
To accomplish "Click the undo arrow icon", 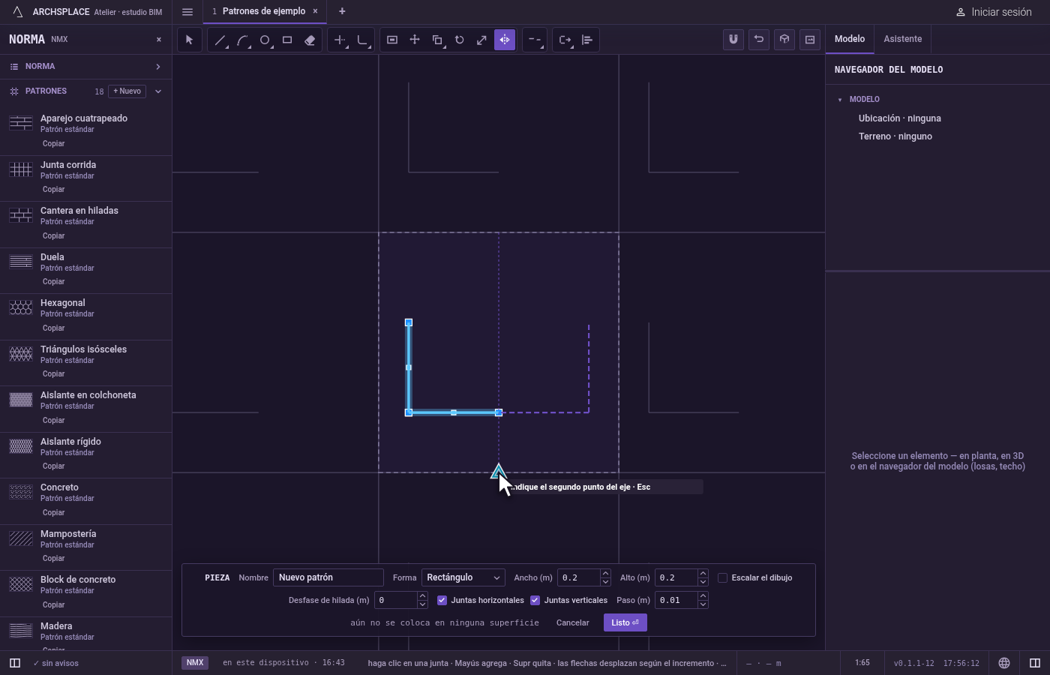I will [759, 40].
